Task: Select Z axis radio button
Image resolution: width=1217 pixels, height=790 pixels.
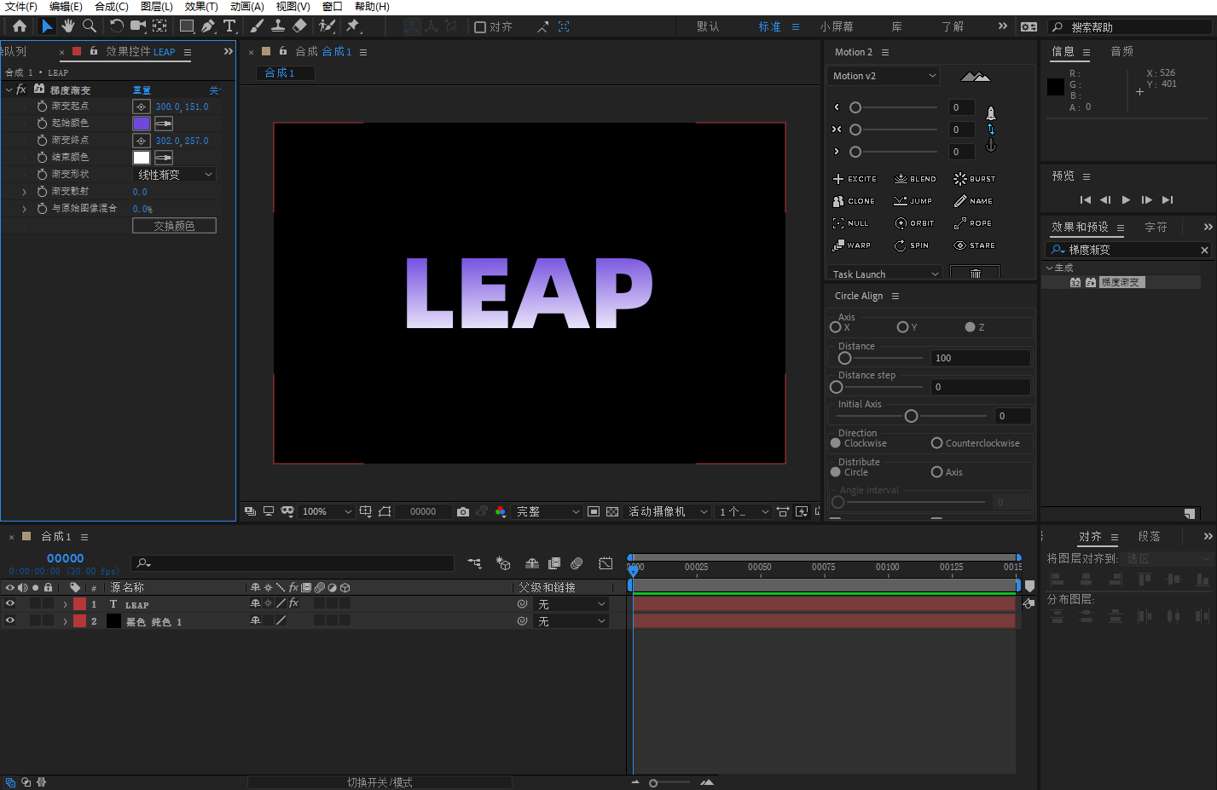Action: [970, 327]
